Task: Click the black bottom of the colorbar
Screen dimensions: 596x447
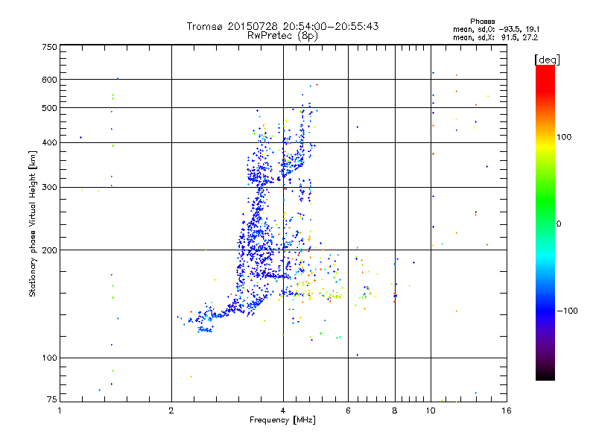Action: [545, 375]
